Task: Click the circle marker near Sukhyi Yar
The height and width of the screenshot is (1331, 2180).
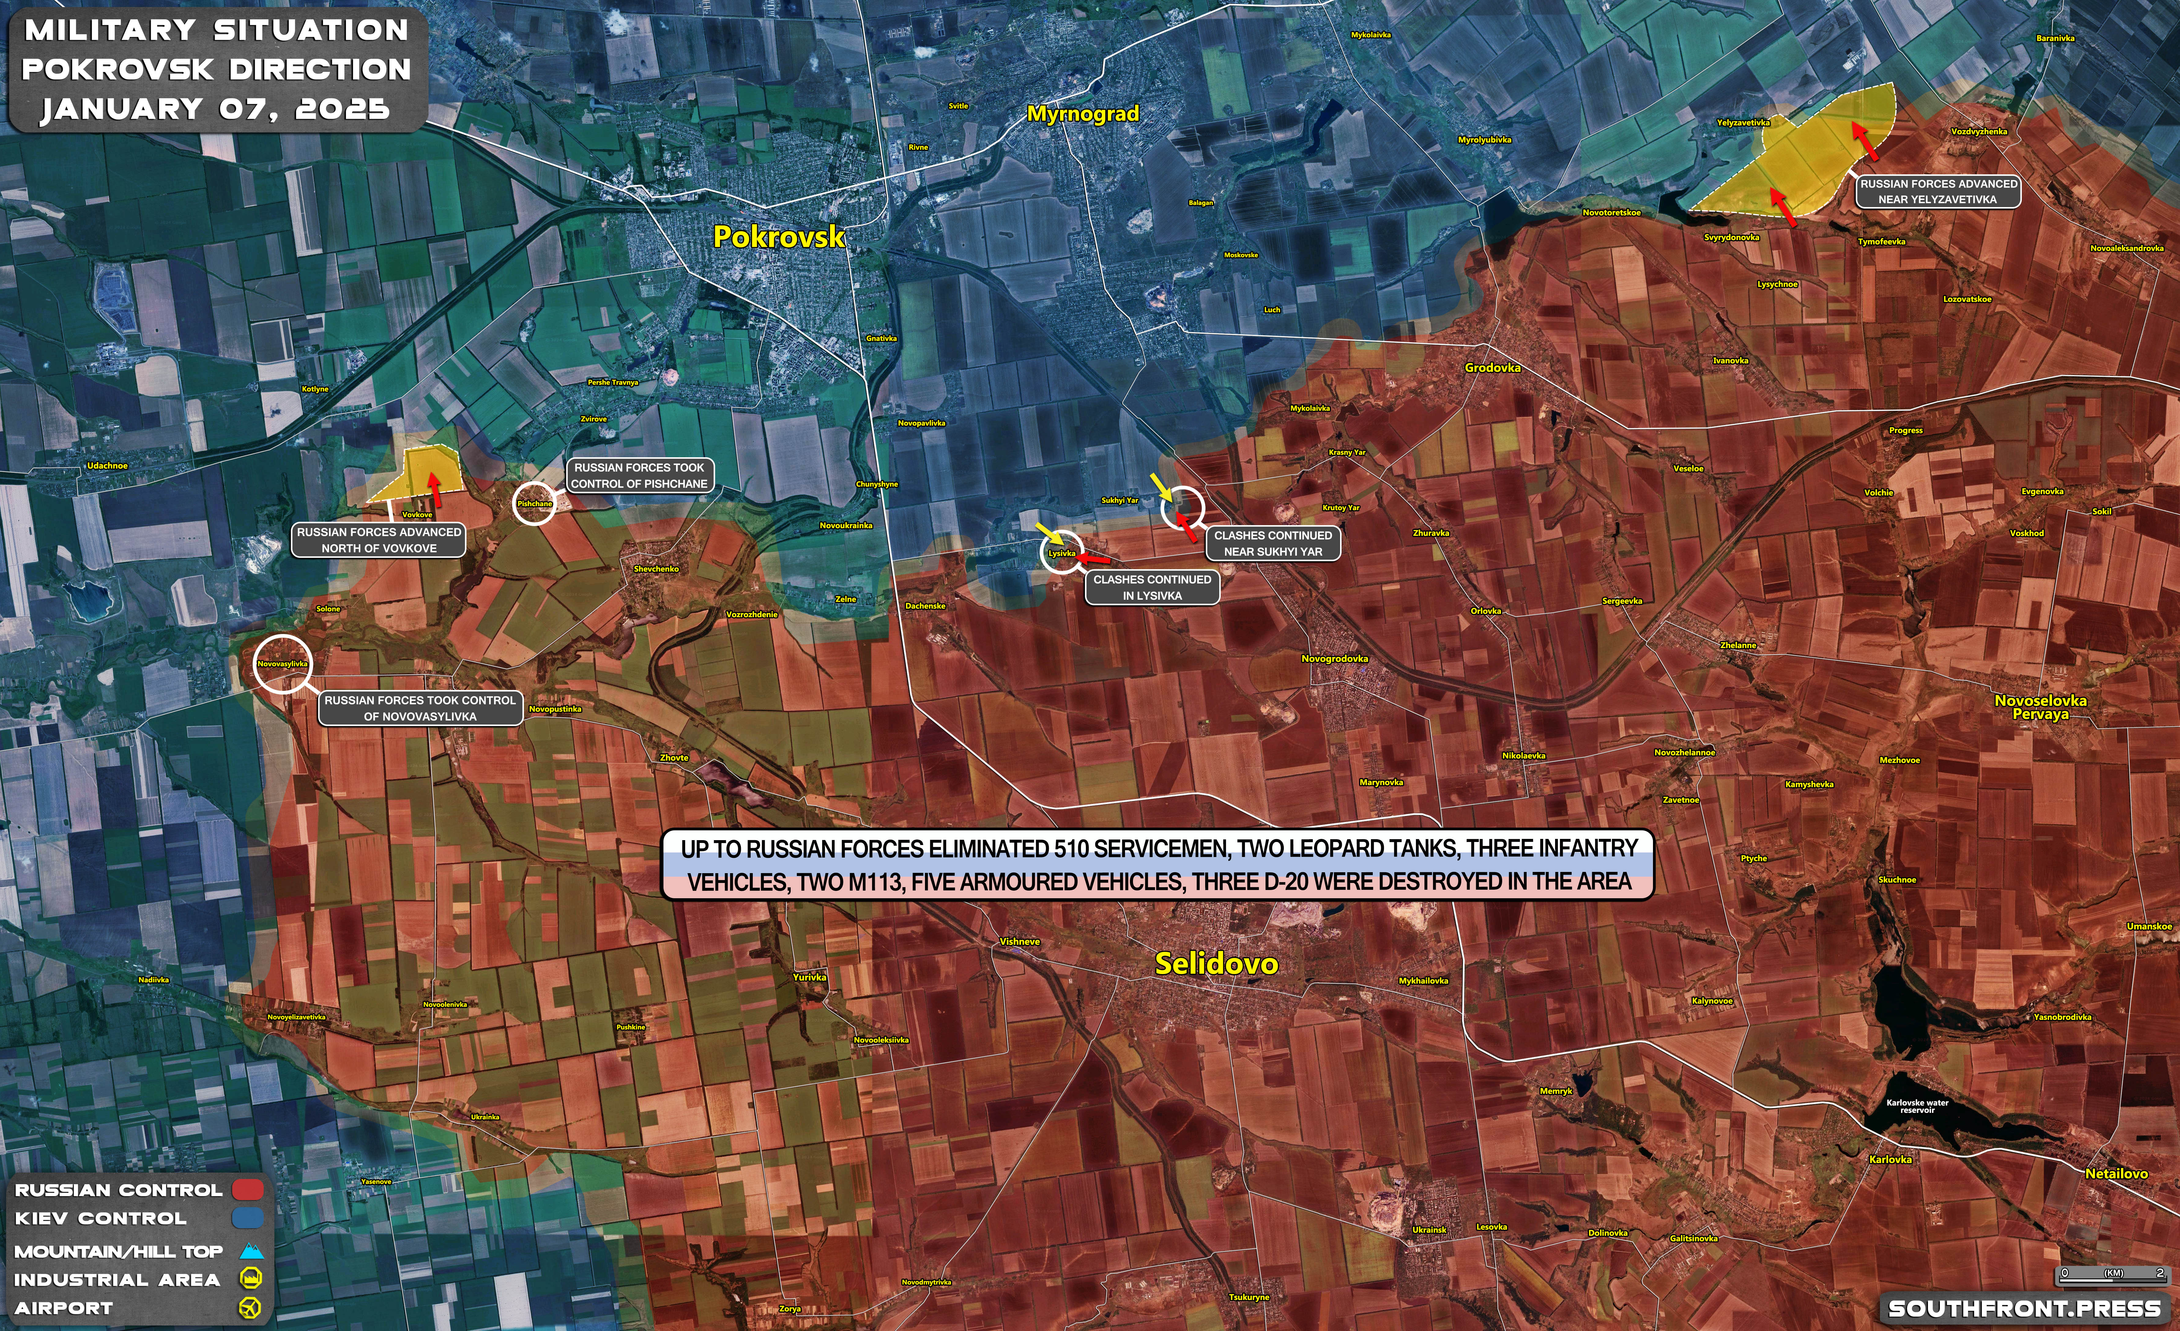Action: pos(1183,509)
